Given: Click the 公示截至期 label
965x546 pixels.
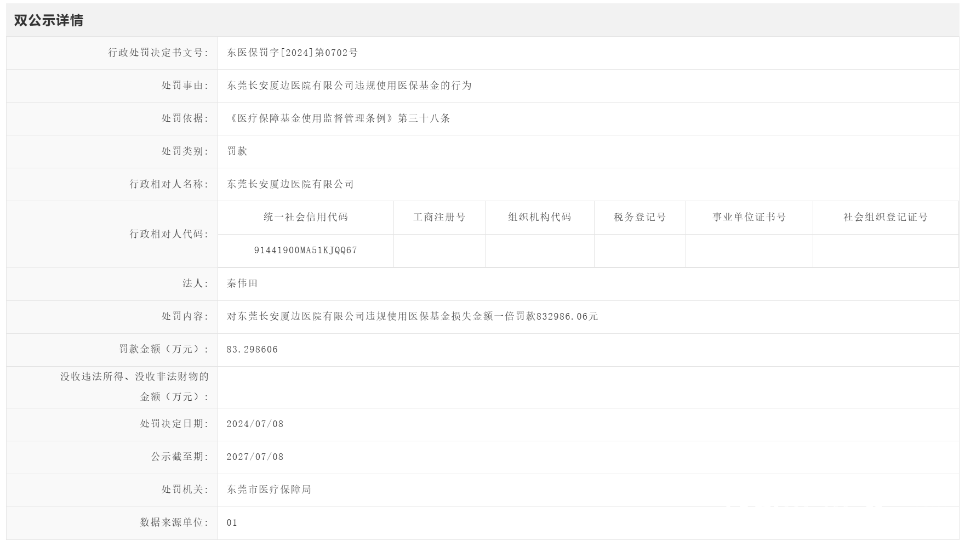Looking at the screenshot, I should point(180,457).
